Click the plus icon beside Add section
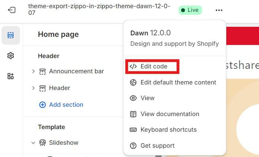Screen dimensions: 259x157 (43, 105)
